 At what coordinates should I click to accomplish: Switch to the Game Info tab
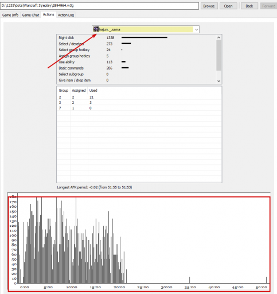click(10, 15)
